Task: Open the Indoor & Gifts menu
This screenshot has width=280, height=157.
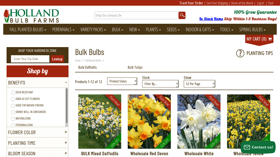Action: tap(199, 30)
